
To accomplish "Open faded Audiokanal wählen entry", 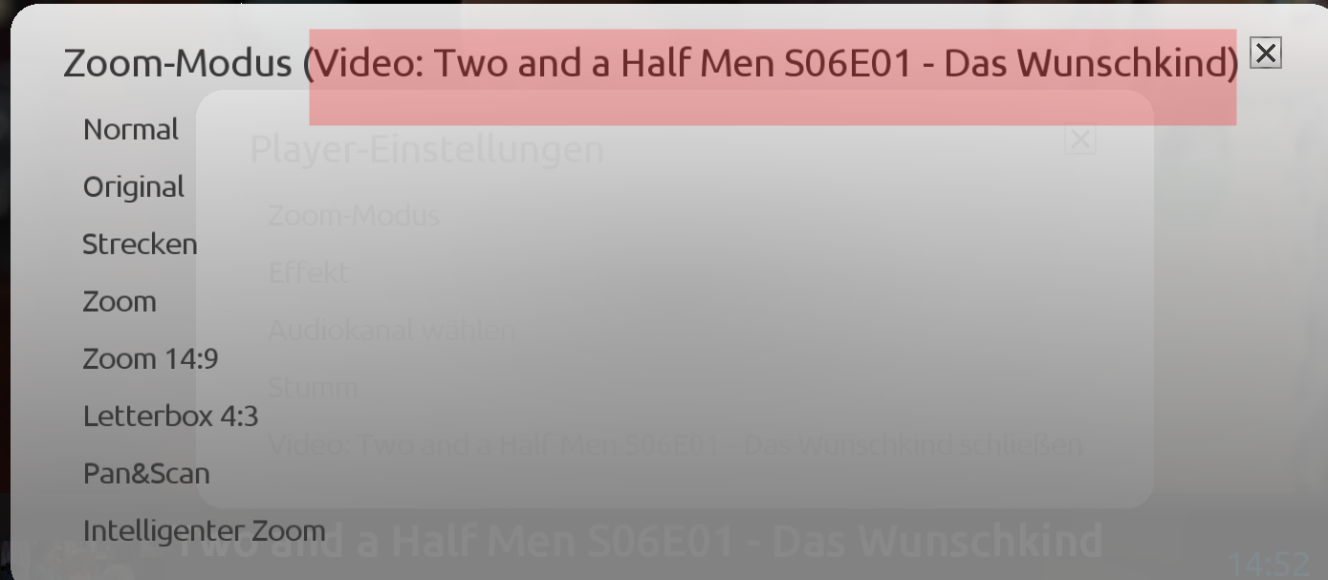I will tap(392, 331).
